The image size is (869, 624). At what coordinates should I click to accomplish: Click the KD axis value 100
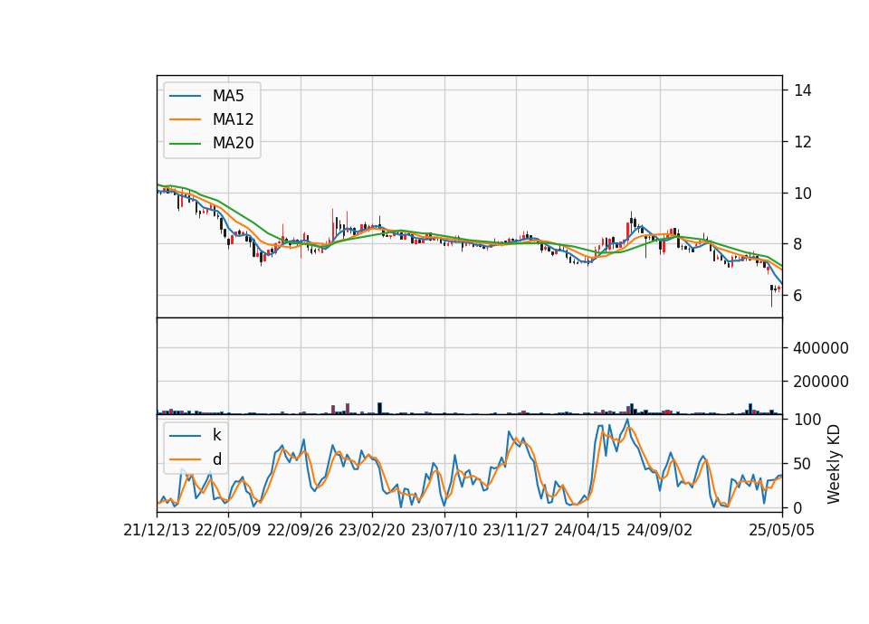[807, 420]
